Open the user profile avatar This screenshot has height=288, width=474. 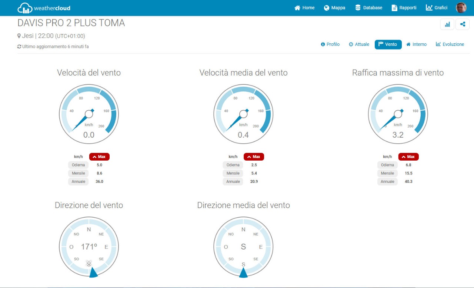click(x=461, y=8)
